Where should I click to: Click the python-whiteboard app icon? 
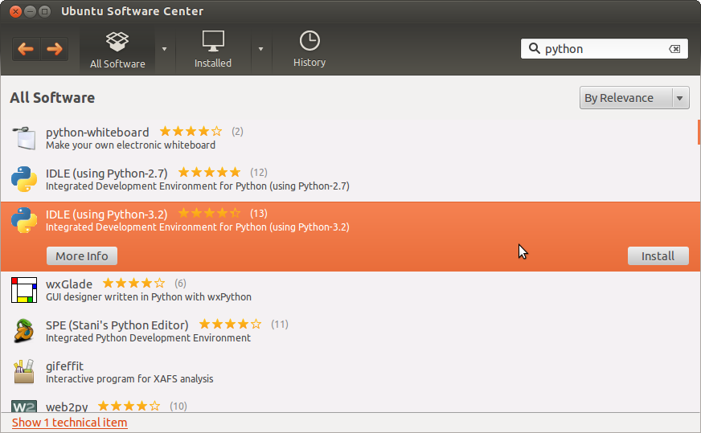click(x=24, y=138)
